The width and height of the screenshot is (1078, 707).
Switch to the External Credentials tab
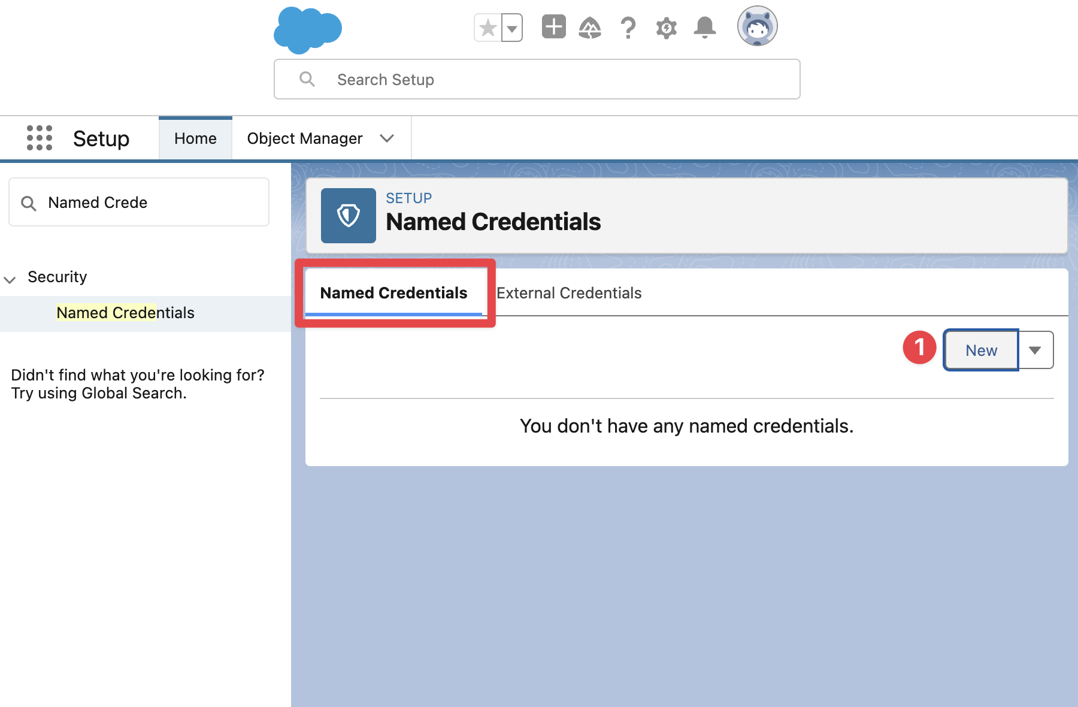568,293
